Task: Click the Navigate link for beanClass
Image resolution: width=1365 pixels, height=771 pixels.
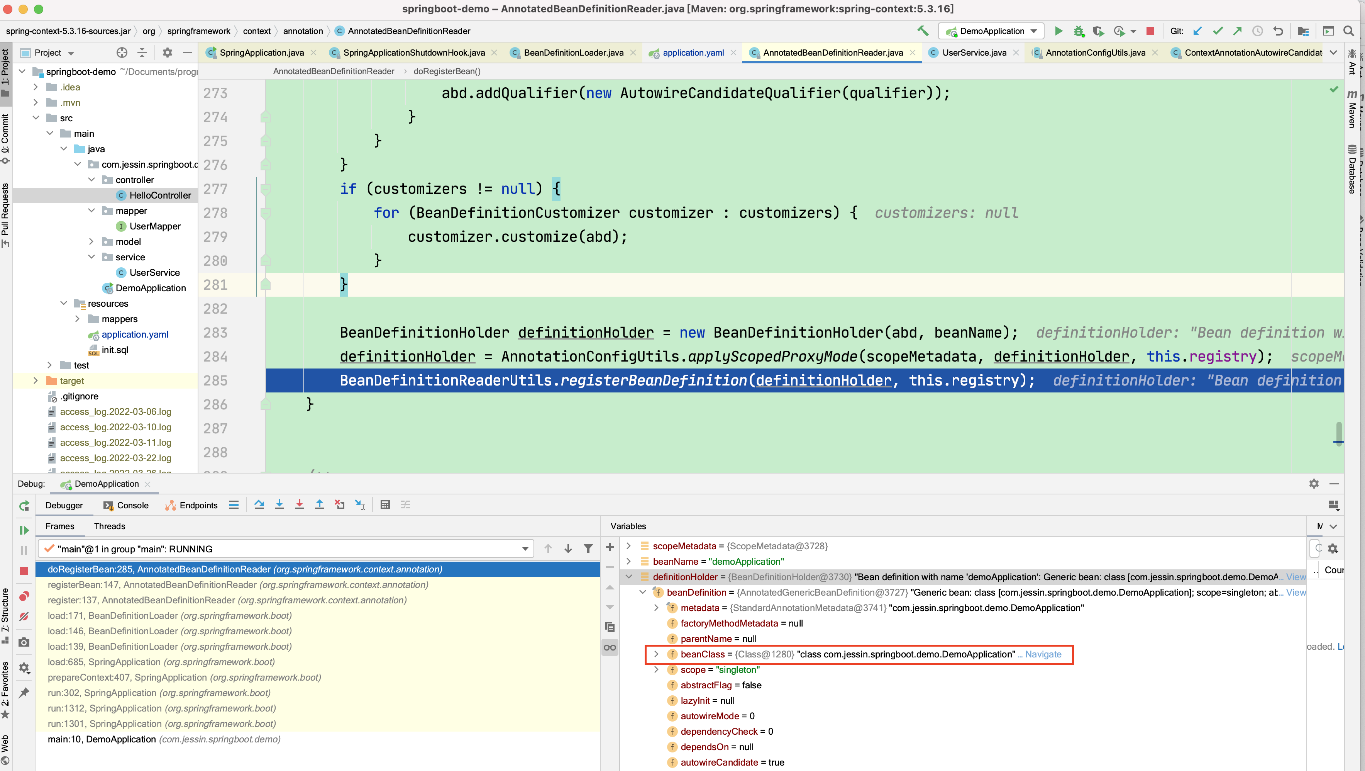Action: (1043, 654)
